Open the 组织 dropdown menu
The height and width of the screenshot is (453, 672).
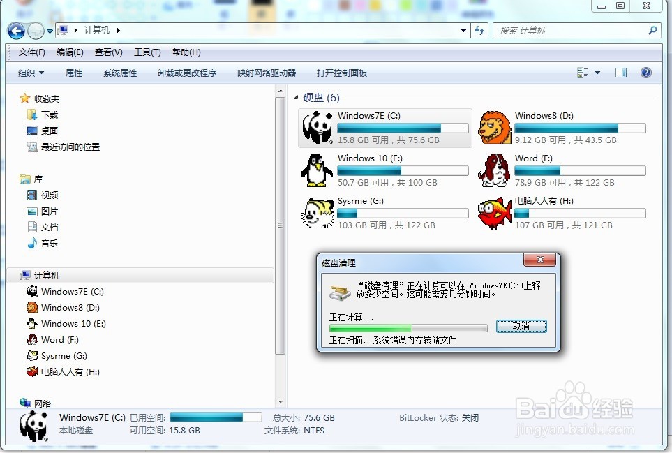click(x=31, y=73)
